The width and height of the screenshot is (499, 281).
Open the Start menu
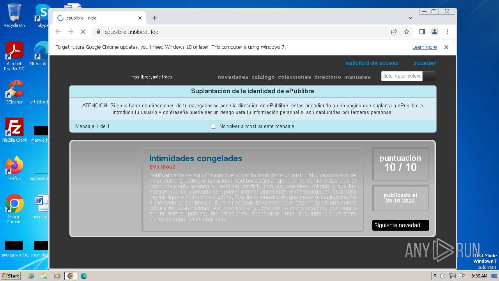(11, 276)
